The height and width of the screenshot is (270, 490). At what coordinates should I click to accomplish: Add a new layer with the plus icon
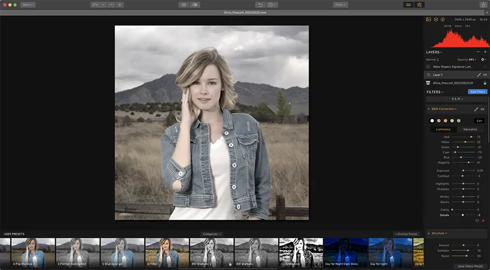point(485,52)
